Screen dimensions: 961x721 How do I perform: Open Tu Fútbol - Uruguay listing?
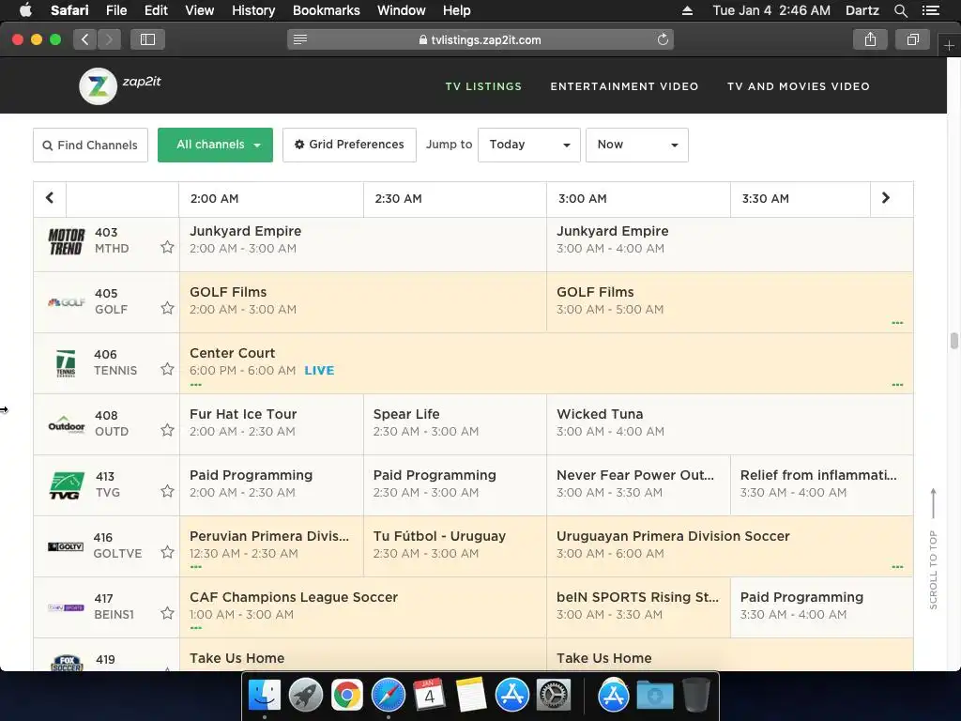coord(455,546)
